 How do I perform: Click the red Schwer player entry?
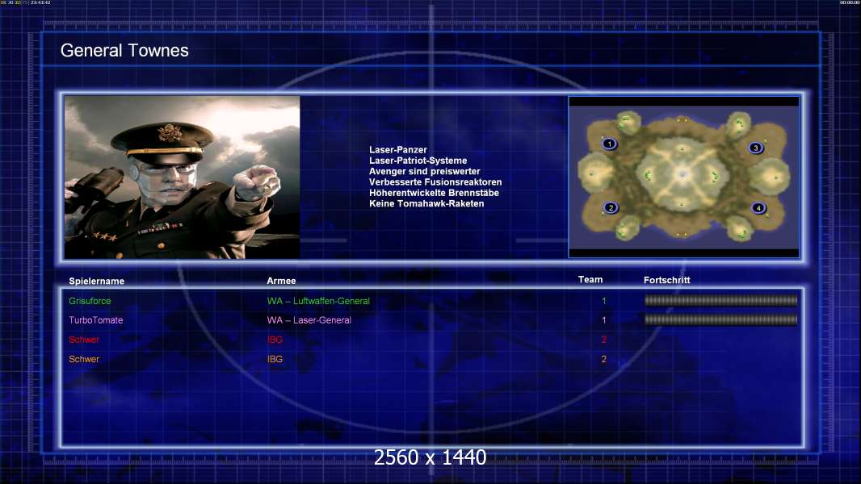point(84,340)
